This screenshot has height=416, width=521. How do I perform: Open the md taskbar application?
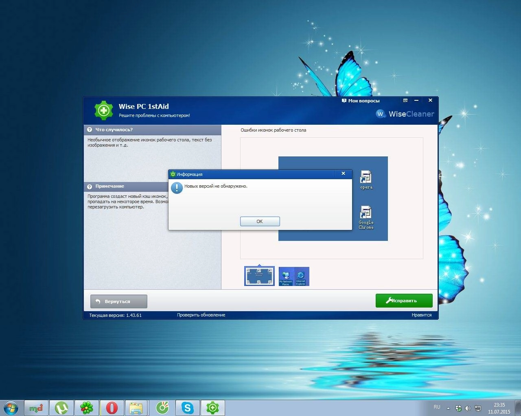(x=36, y=408)
